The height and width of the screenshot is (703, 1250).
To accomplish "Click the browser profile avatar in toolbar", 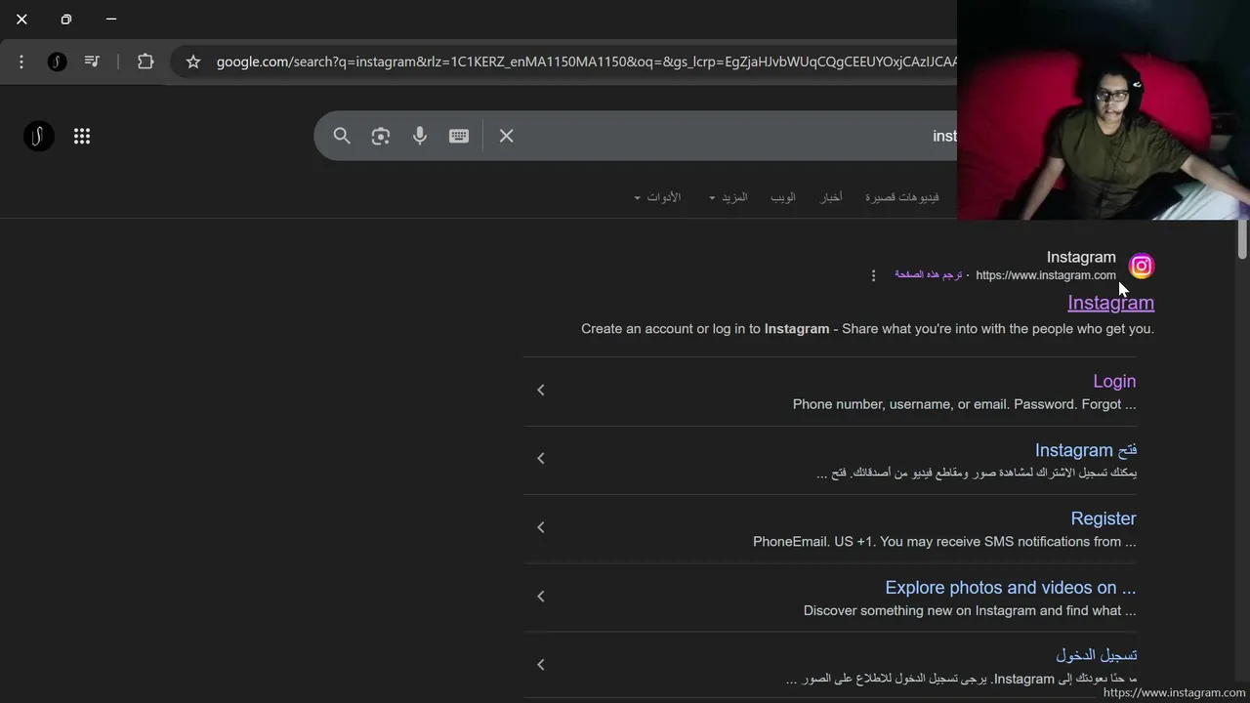I will [x=58, y=62].
